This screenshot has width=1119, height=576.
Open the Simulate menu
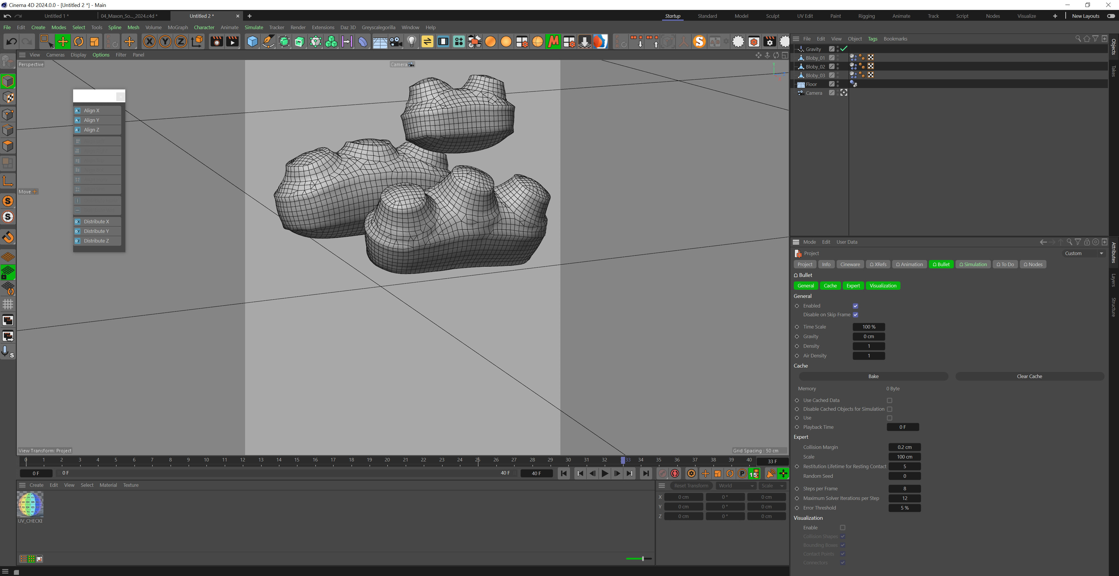[254, 27]
